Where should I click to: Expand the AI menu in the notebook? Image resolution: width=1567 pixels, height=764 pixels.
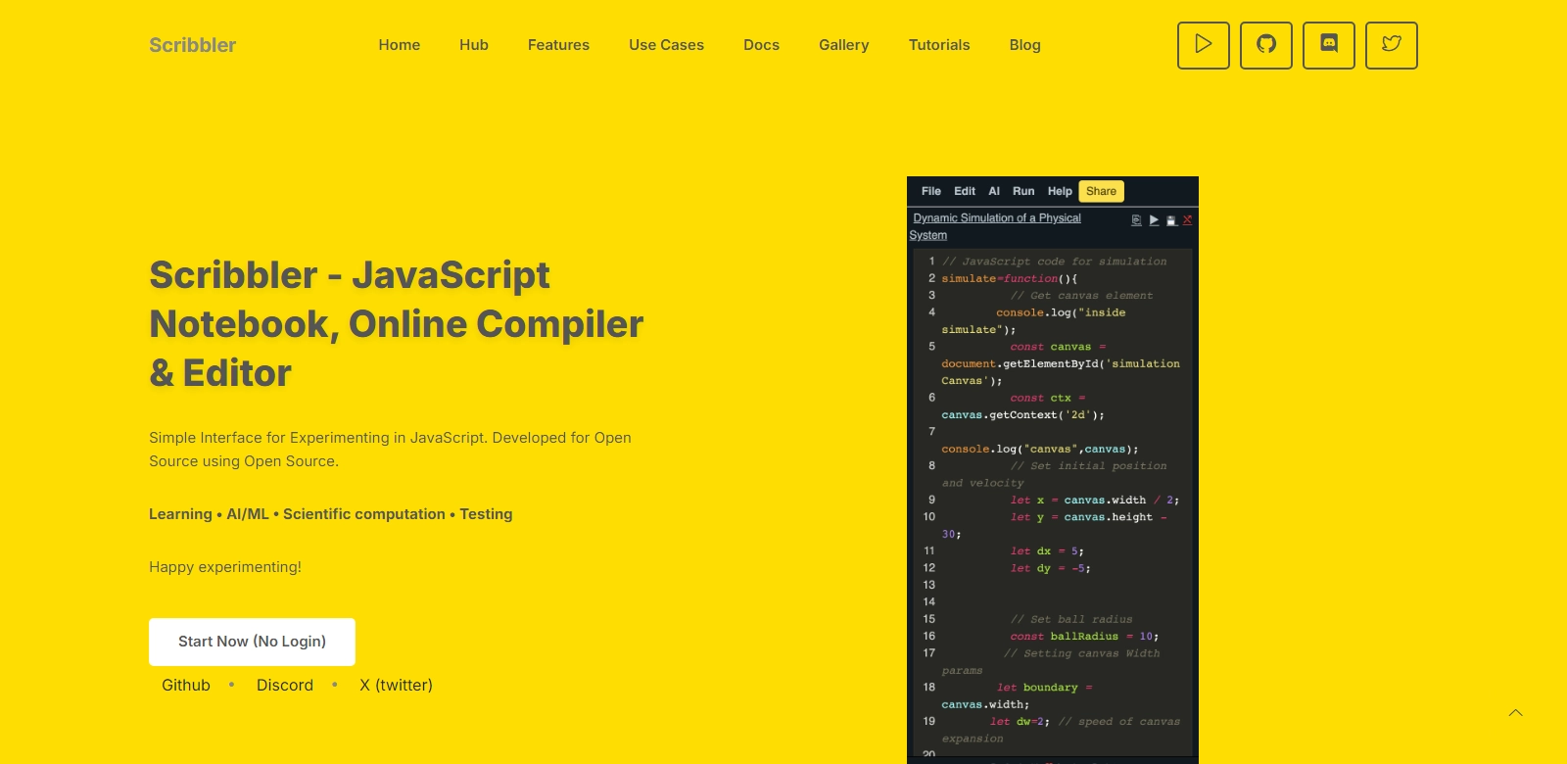pos(994,191)
